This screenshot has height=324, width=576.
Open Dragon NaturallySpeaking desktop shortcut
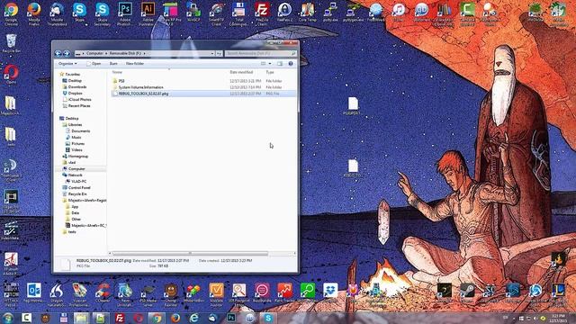tap(57, 294)
